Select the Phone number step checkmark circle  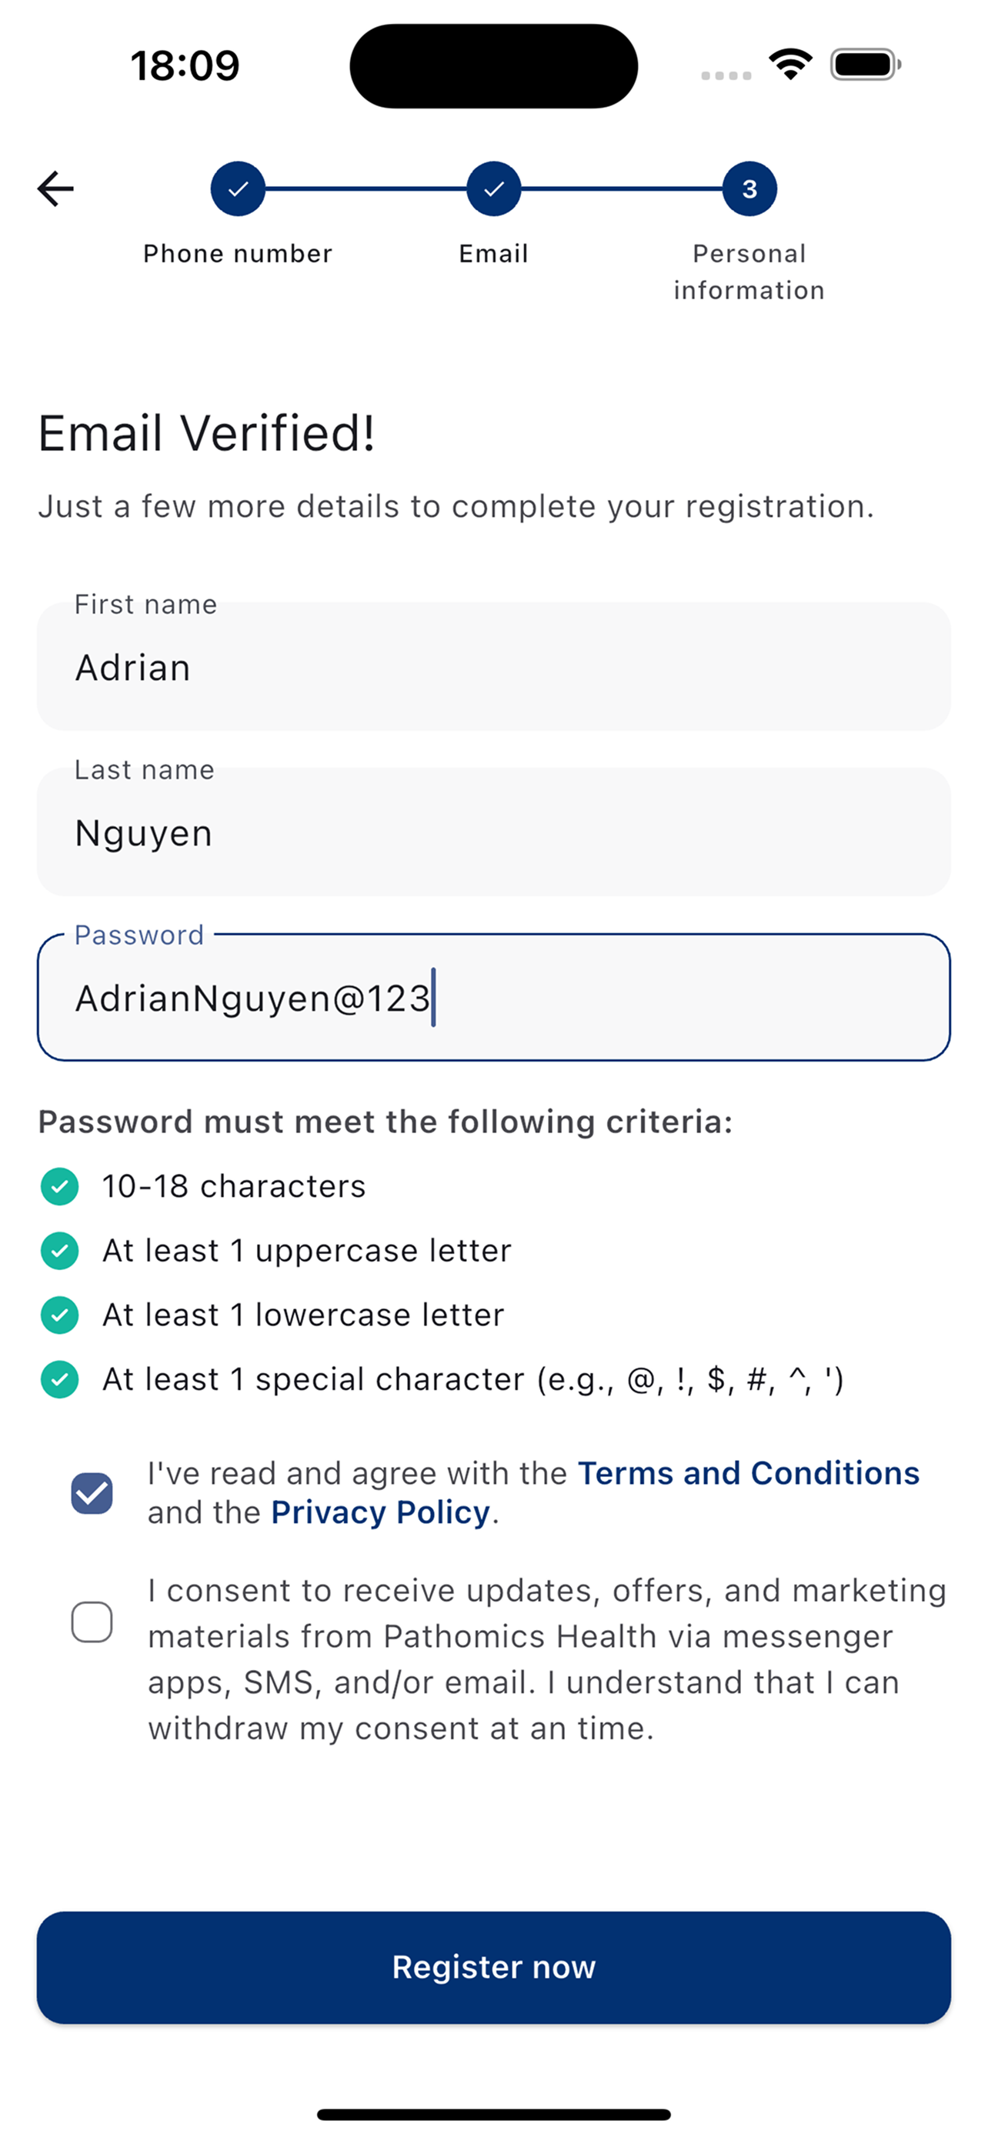click(x=238, y=189)
